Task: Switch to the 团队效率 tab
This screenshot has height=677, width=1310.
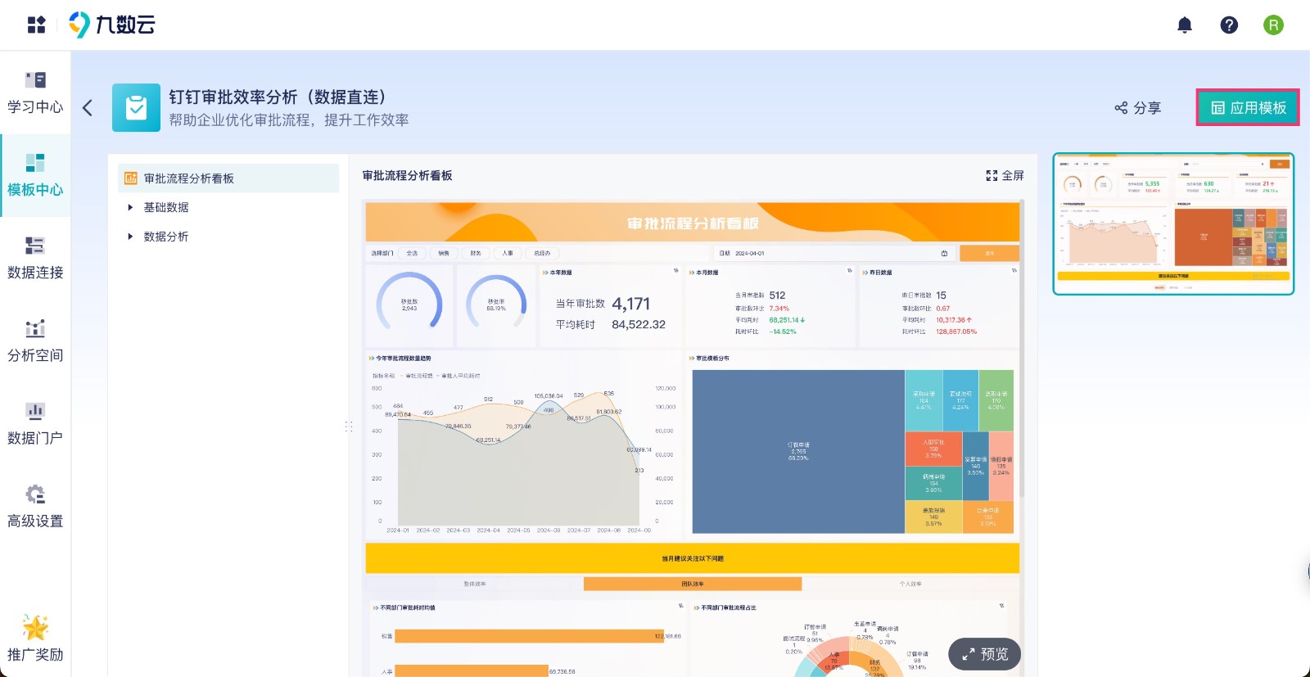Action: (693, 584)
